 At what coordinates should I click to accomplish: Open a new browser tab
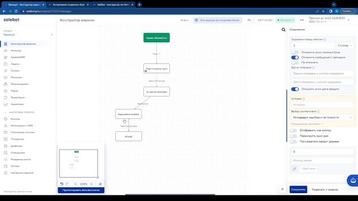tap(139, 4)
